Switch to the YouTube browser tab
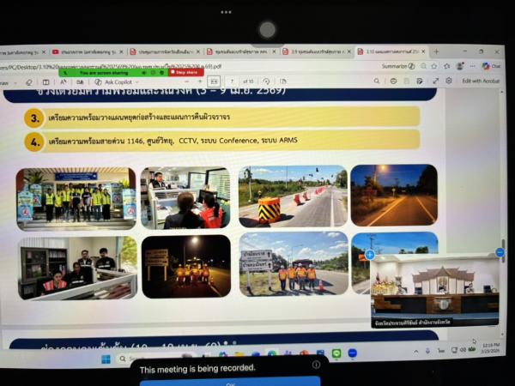 pos(84,52)
